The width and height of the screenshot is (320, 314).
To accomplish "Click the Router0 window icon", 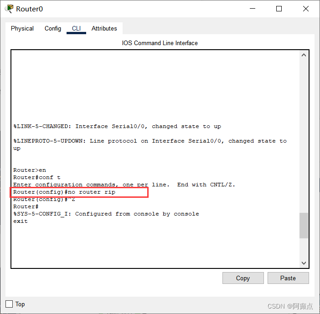I will (x=9, y=9).
